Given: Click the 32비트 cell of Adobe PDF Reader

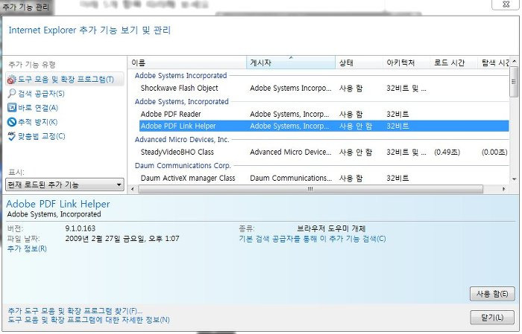Looking at the screenshot, I should click(397, 114).
